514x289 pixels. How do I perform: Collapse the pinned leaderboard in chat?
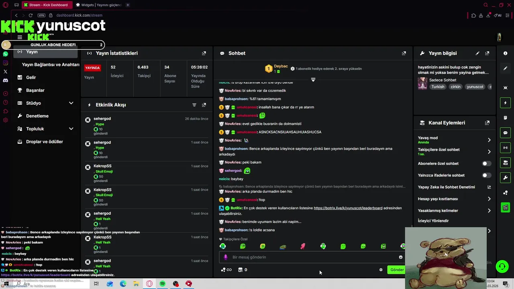click(x=313, y=79)
